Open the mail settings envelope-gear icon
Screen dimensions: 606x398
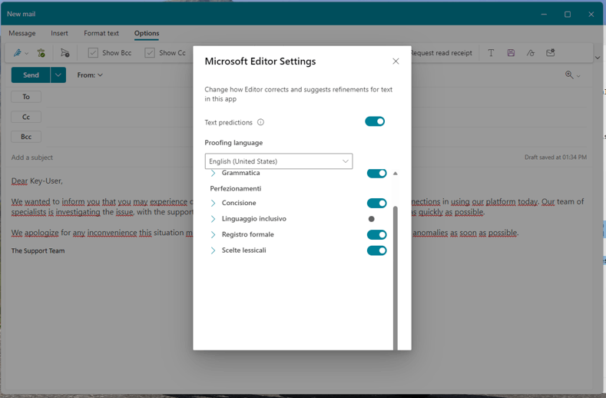551,52
